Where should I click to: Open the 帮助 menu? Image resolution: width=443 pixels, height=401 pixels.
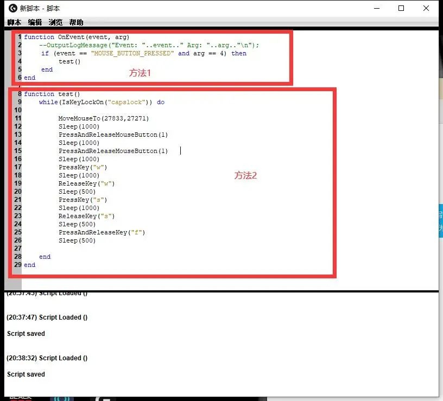(x=75, y=22)
